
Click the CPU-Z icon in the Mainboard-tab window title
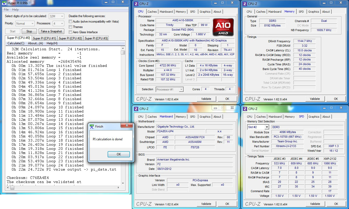[x=136, y=109]
